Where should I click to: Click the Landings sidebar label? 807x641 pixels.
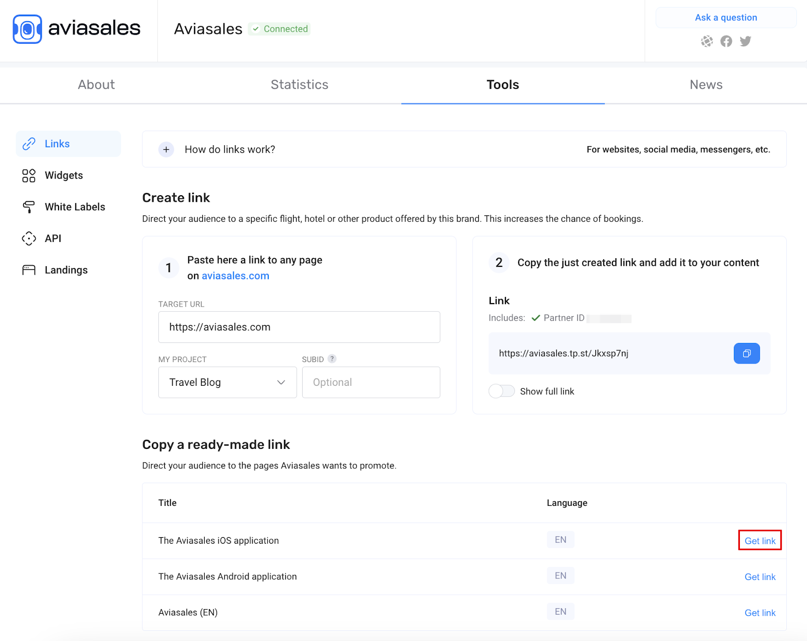pos(66,270)
